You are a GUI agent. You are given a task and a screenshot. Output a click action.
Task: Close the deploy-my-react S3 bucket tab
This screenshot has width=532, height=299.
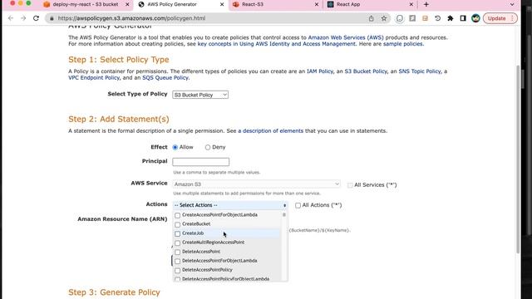point(127,4)
